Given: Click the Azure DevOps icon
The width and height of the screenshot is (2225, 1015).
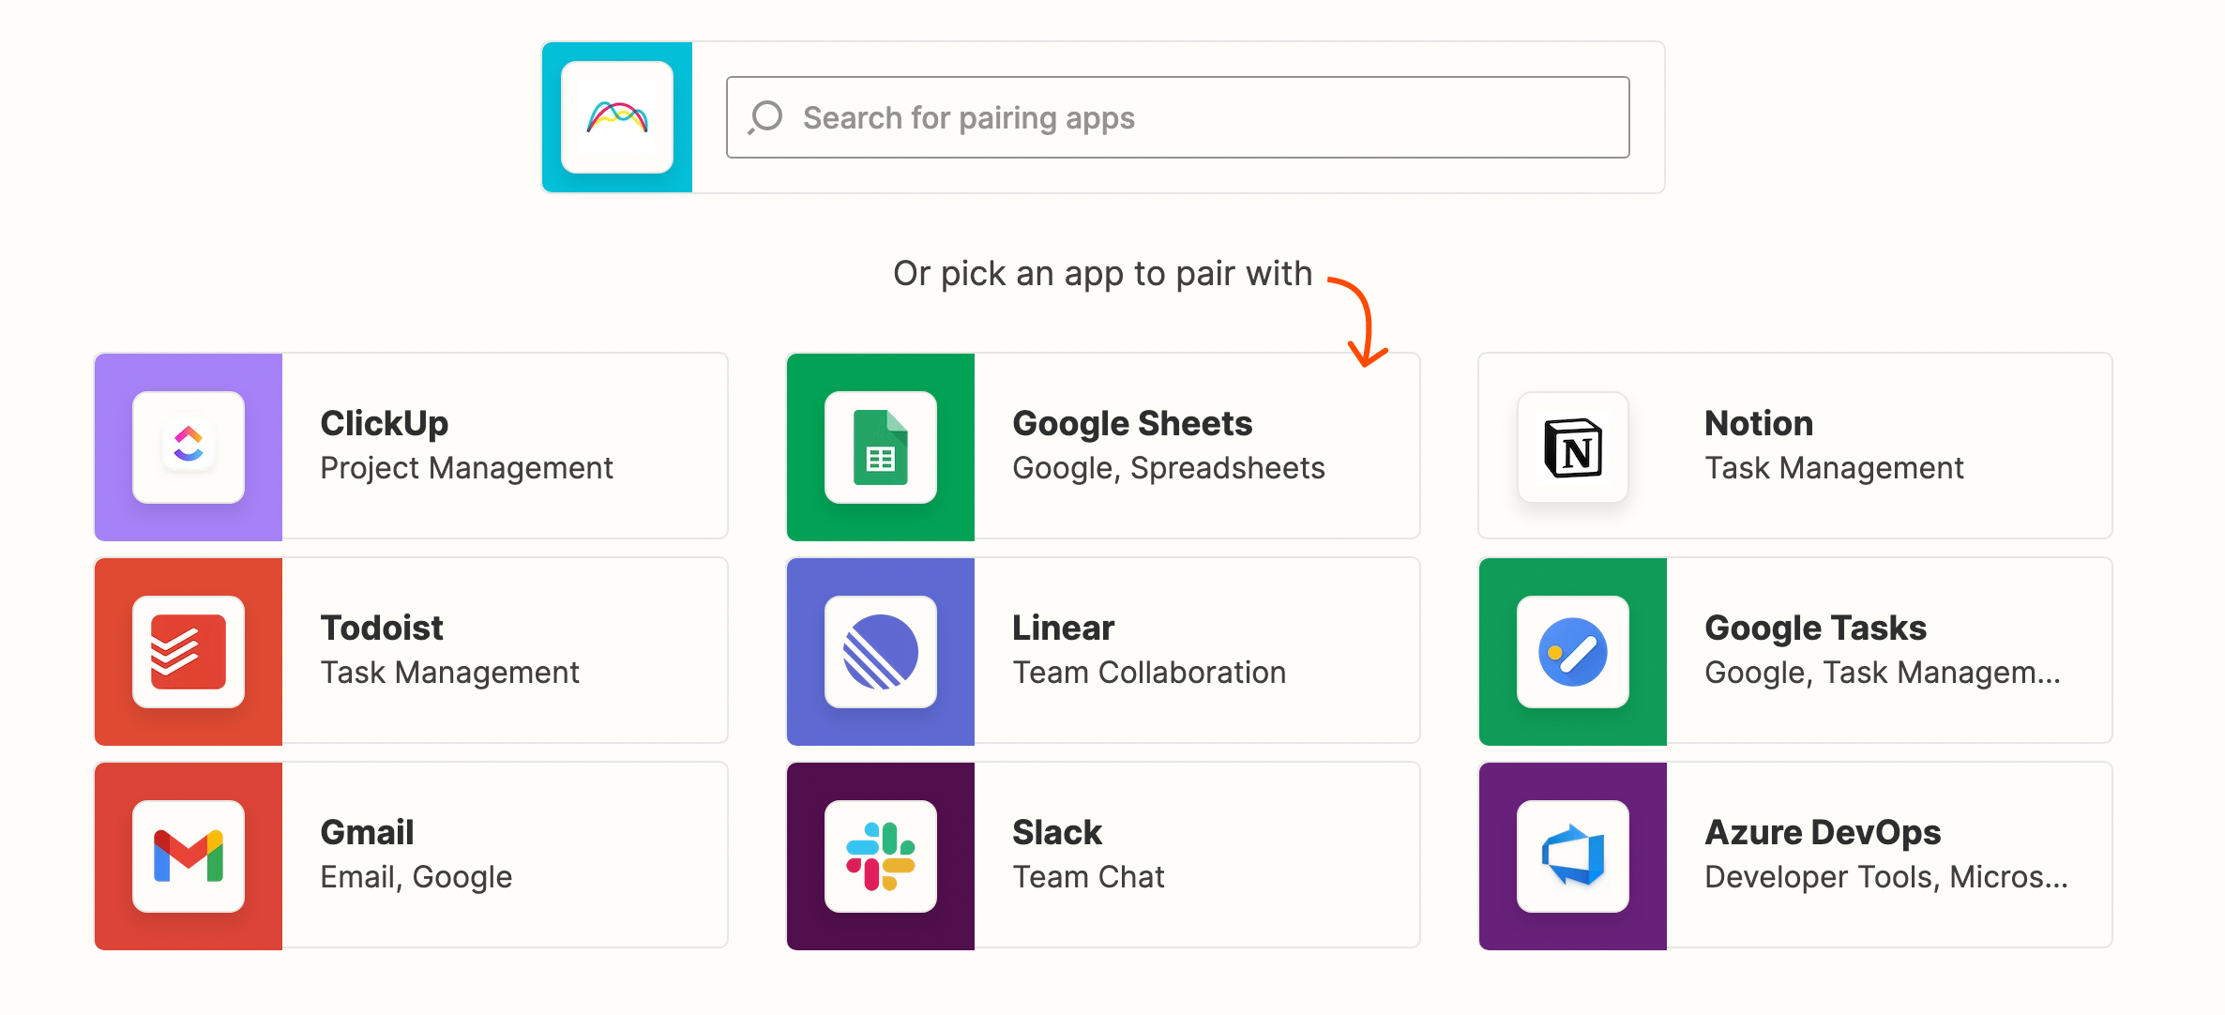Looking at the screenshot, I should [x=1573, y=856].
